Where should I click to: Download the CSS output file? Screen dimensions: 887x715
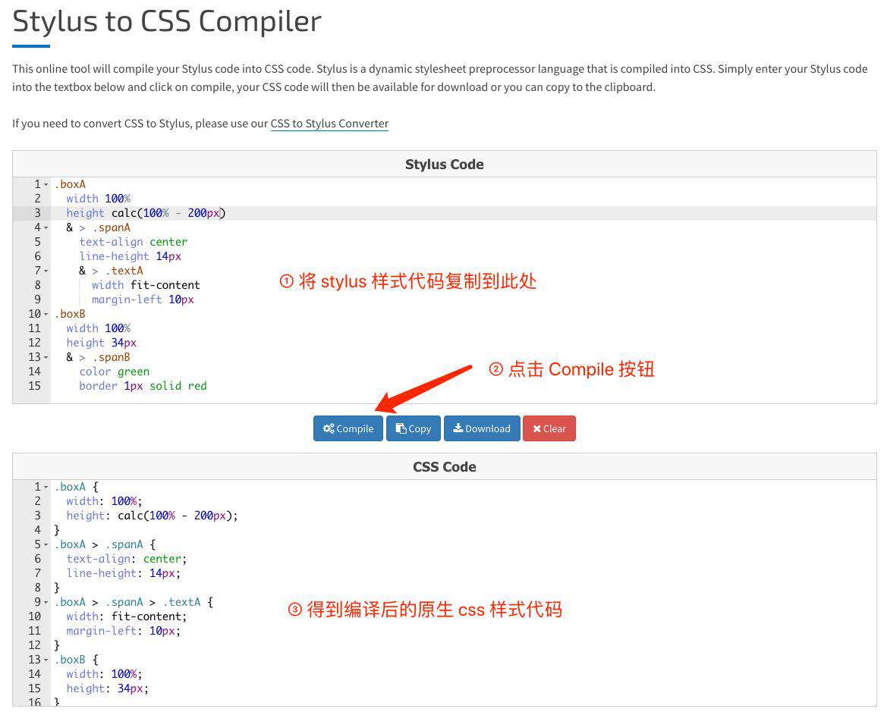click(x=482, y=428)
